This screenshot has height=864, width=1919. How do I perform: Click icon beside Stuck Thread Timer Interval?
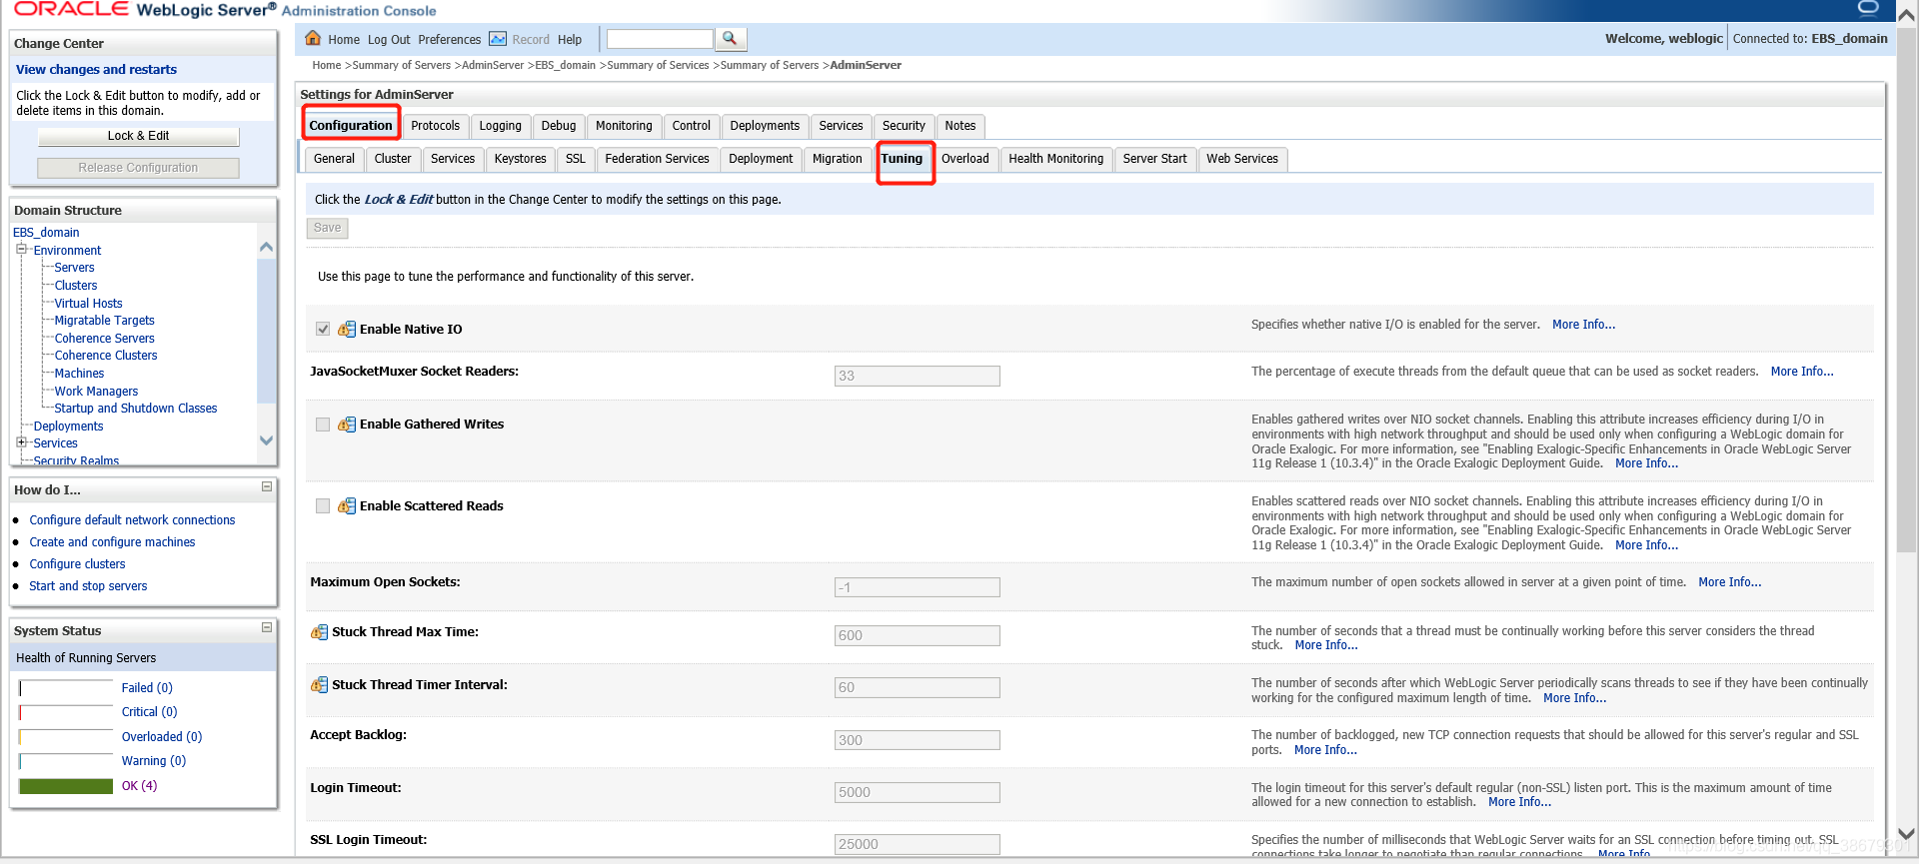pos(319,685)
